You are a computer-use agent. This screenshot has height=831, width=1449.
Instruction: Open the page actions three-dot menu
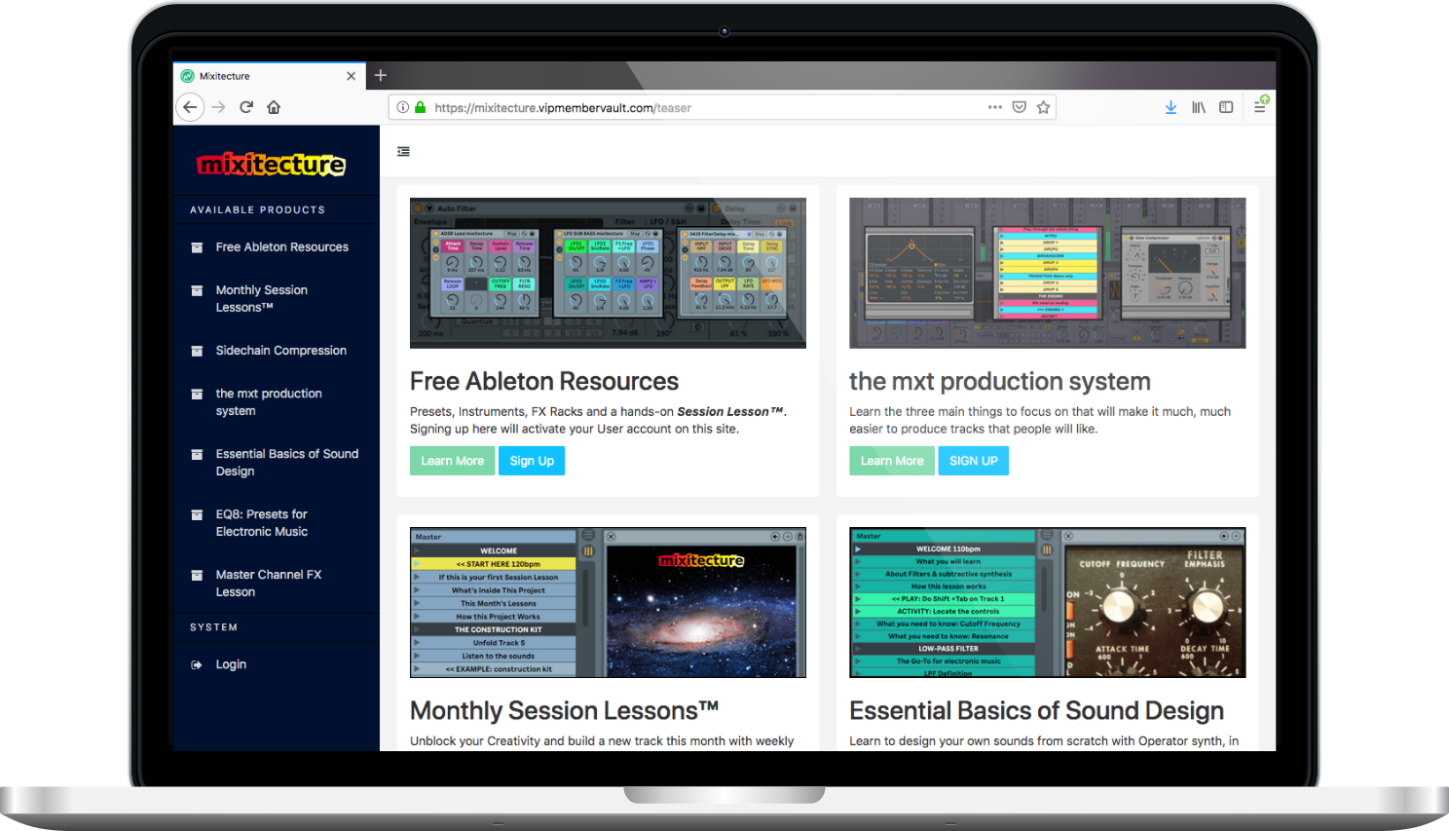coord(994,107)
